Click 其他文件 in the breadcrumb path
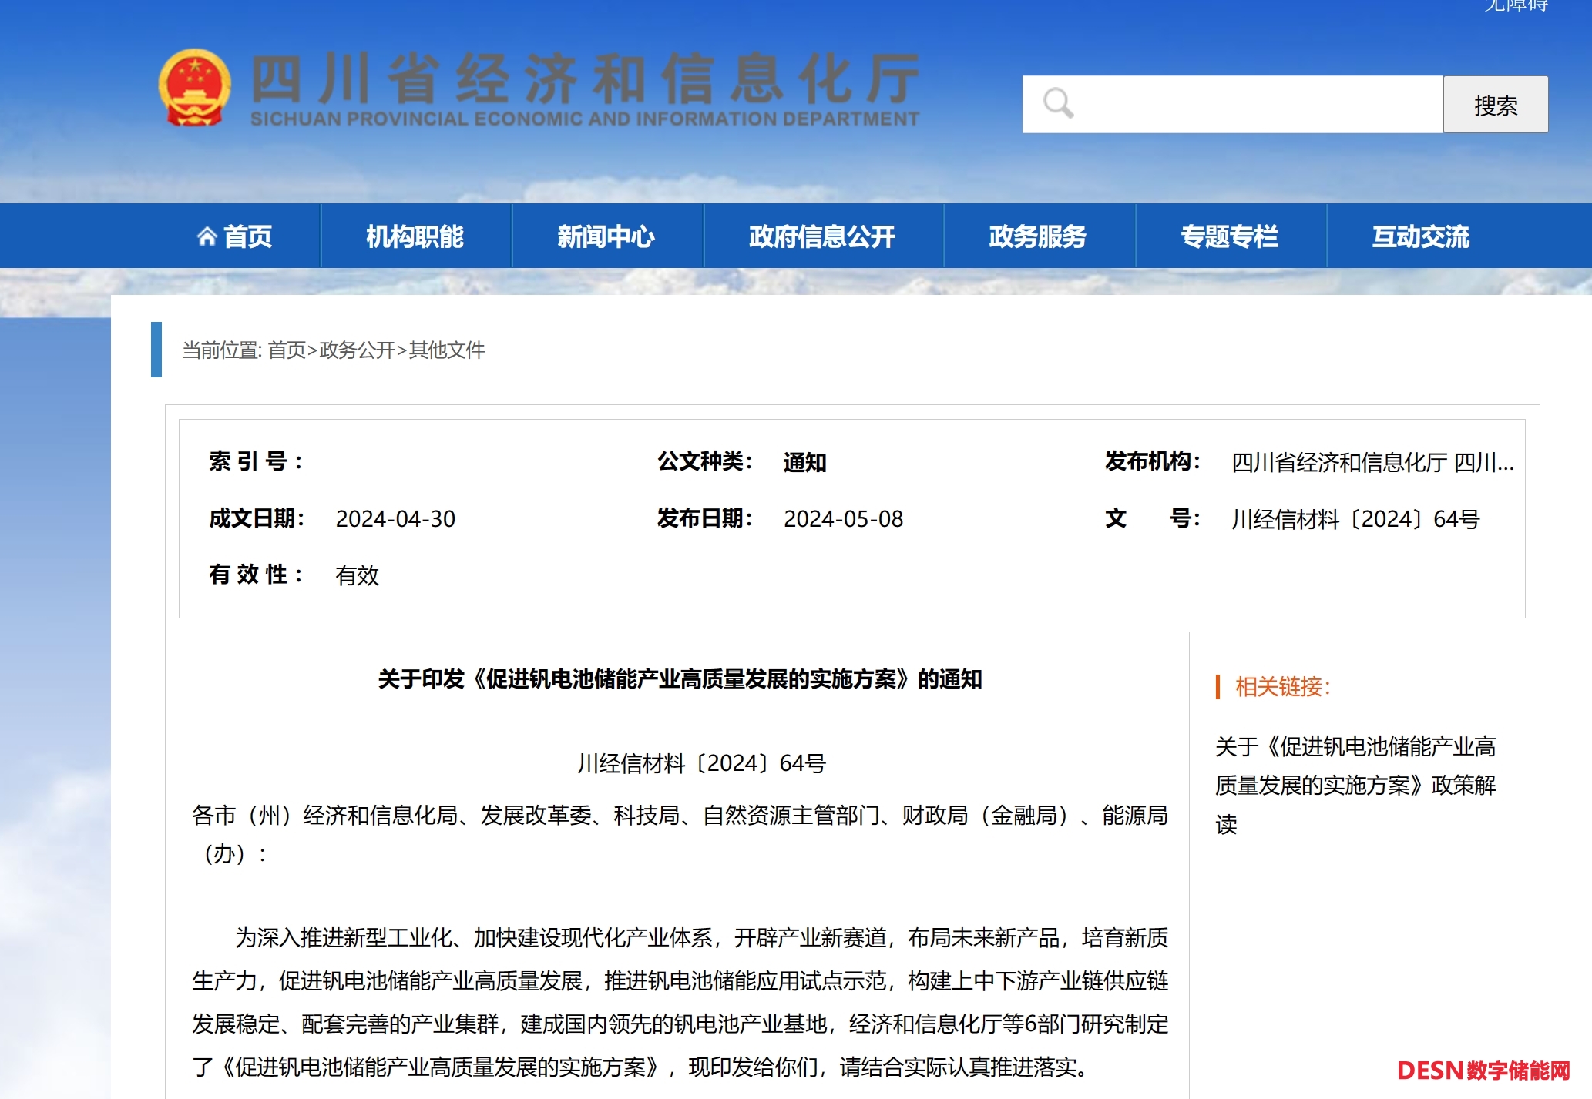This screenshot has width=1592, height=1099. [x=447, y=350]
